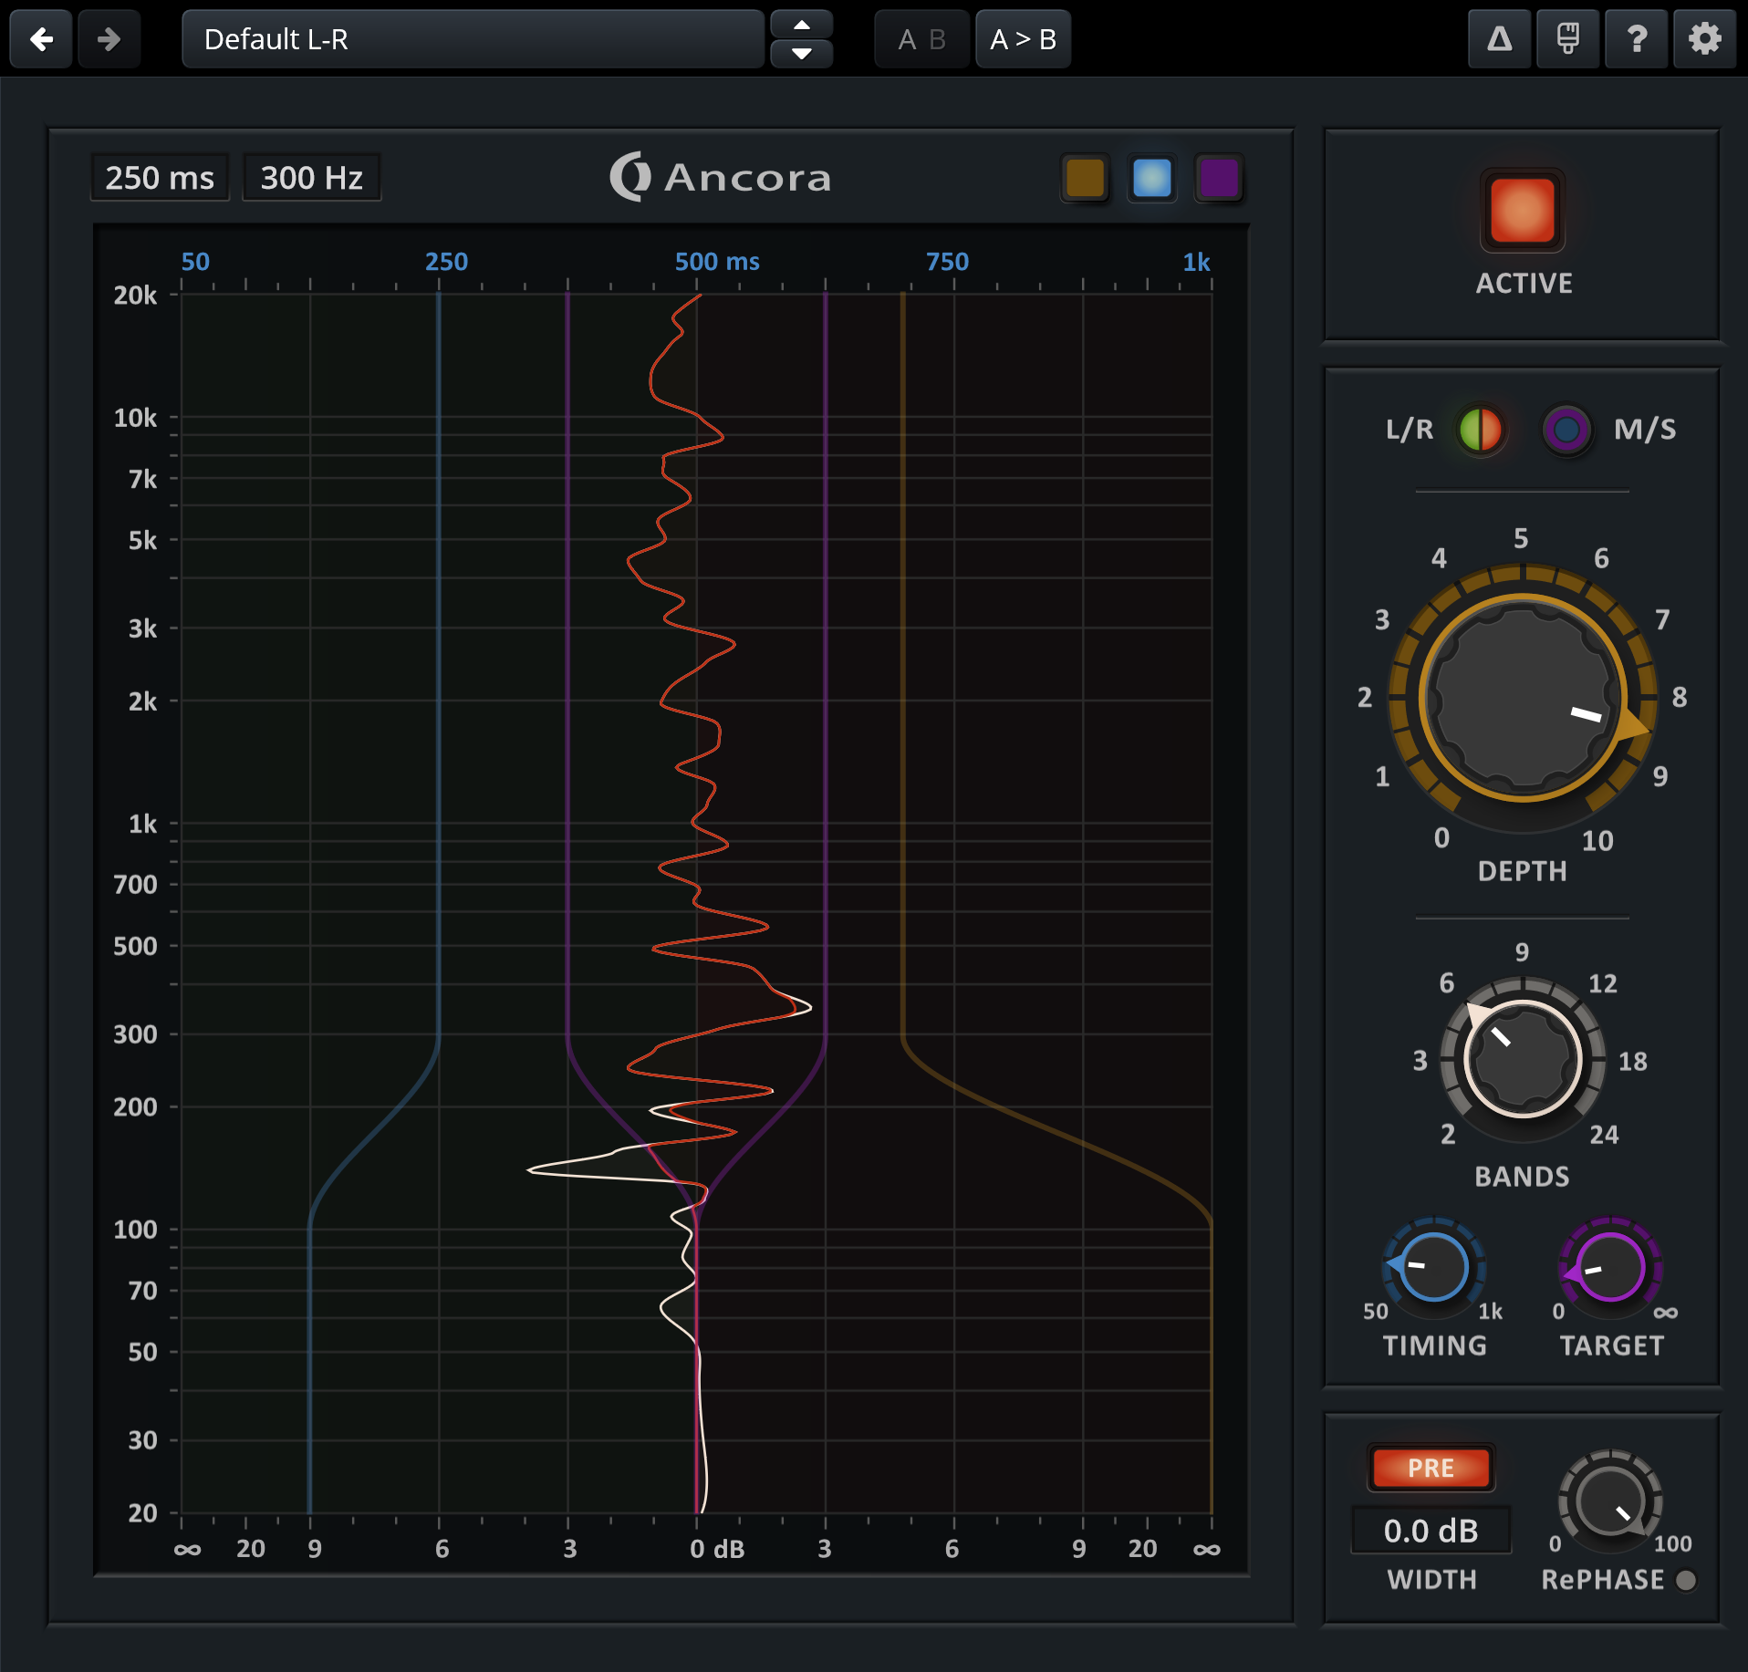This screenshot has width=1748, height=1672.
Task: Select the blue color swatch
Action: 1151,178
